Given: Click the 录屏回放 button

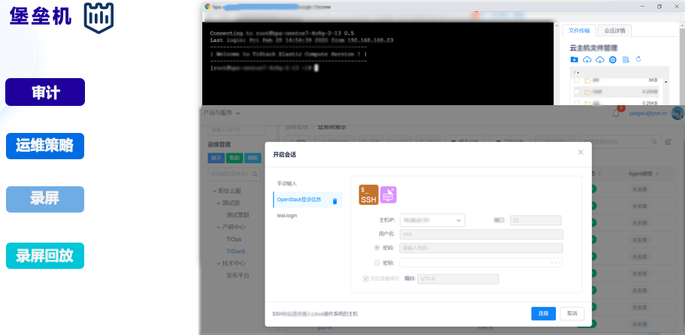Looking at the screenshot, I should [x=45, y=255].
